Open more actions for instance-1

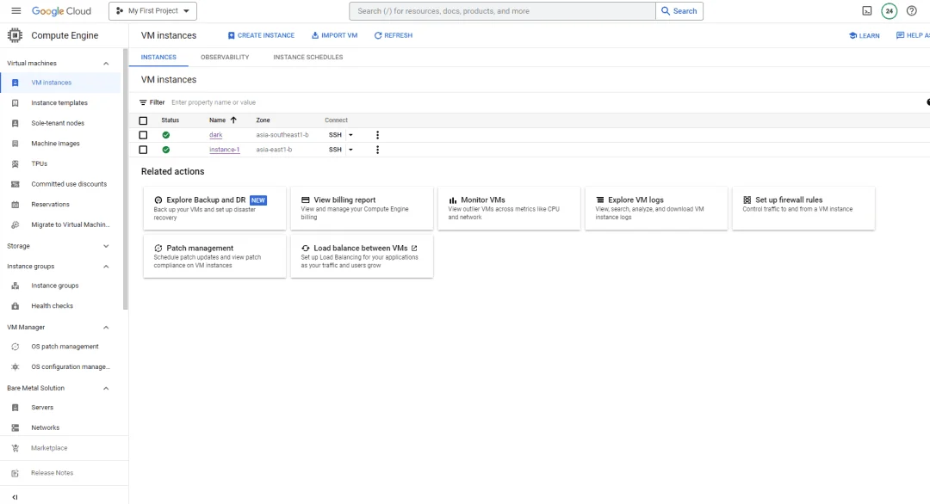coord(377,150)
